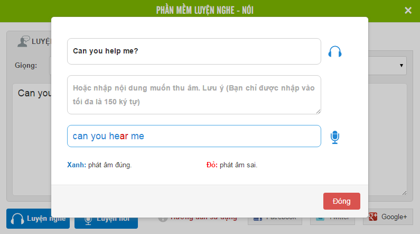This screenshot has height=234, width=420.
Task: Click the background textarea resize grip
Action: (405, 193)
